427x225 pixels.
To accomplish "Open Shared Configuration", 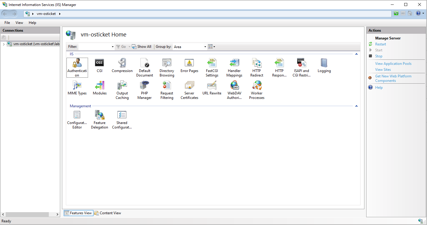I will click(122, 120).
